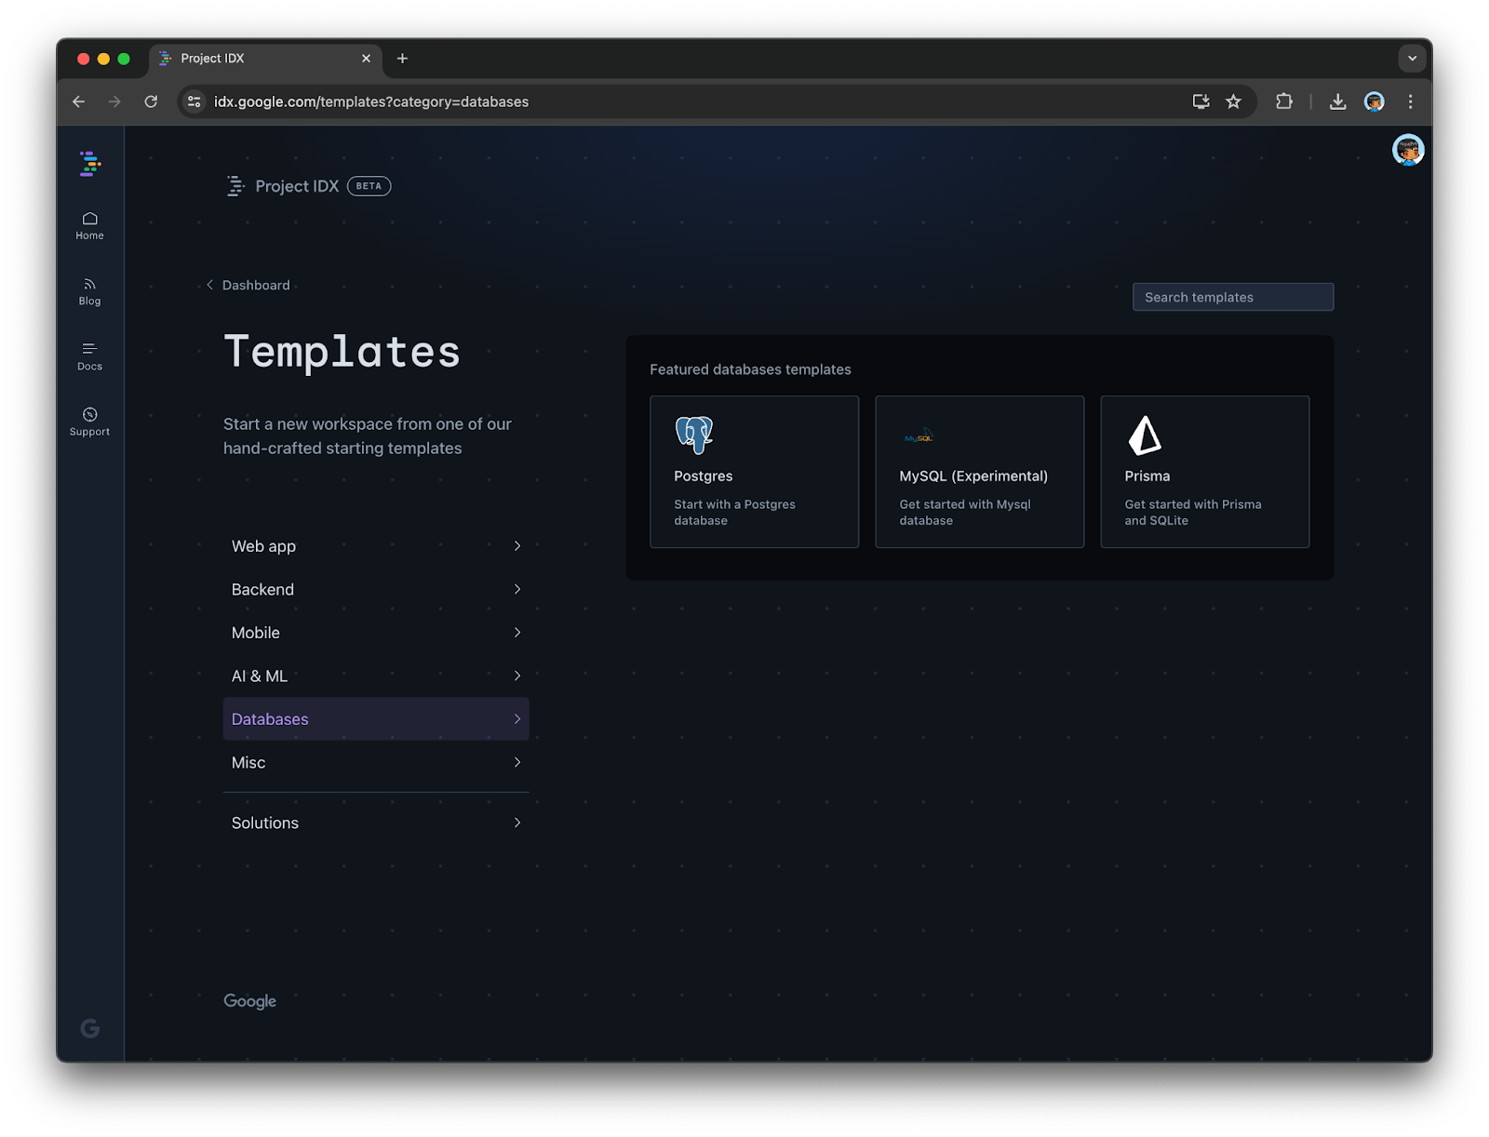
Task: Open a new browser tab
Action: tap(402, 59)
